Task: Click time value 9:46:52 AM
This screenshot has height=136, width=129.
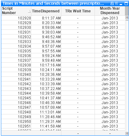Action: [x=51, y=37]
